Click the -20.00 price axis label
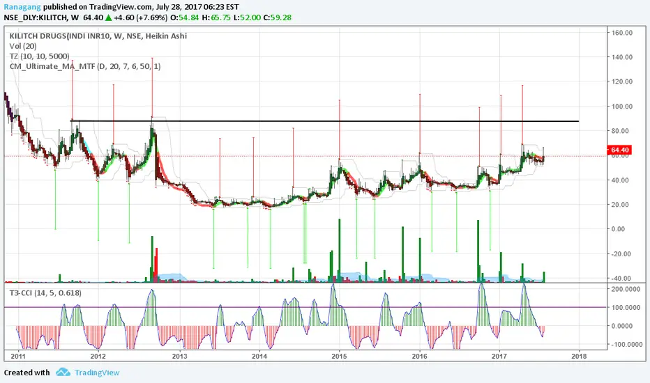The width and height of the screenshot is (650, 383). click(x=621, y=253)
